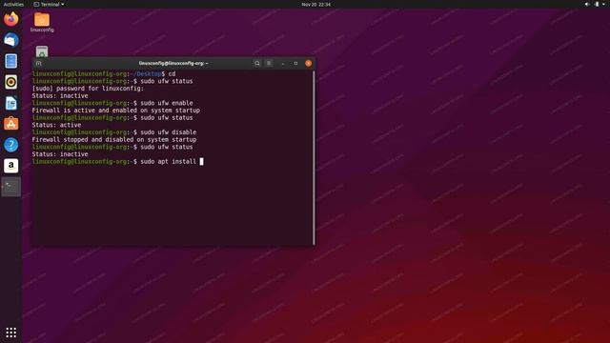Maximize the terminal window

(x=295, y=63)
